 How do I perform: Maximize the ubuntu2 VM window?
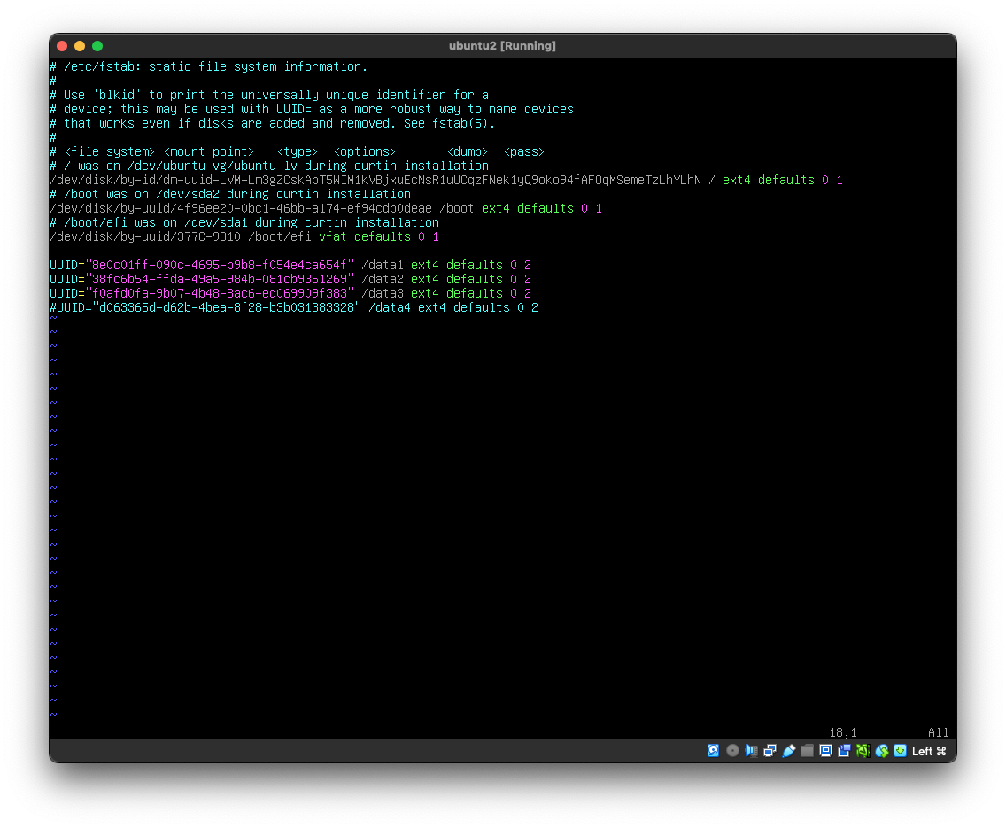pyautogui.click(x=97, y=46)
